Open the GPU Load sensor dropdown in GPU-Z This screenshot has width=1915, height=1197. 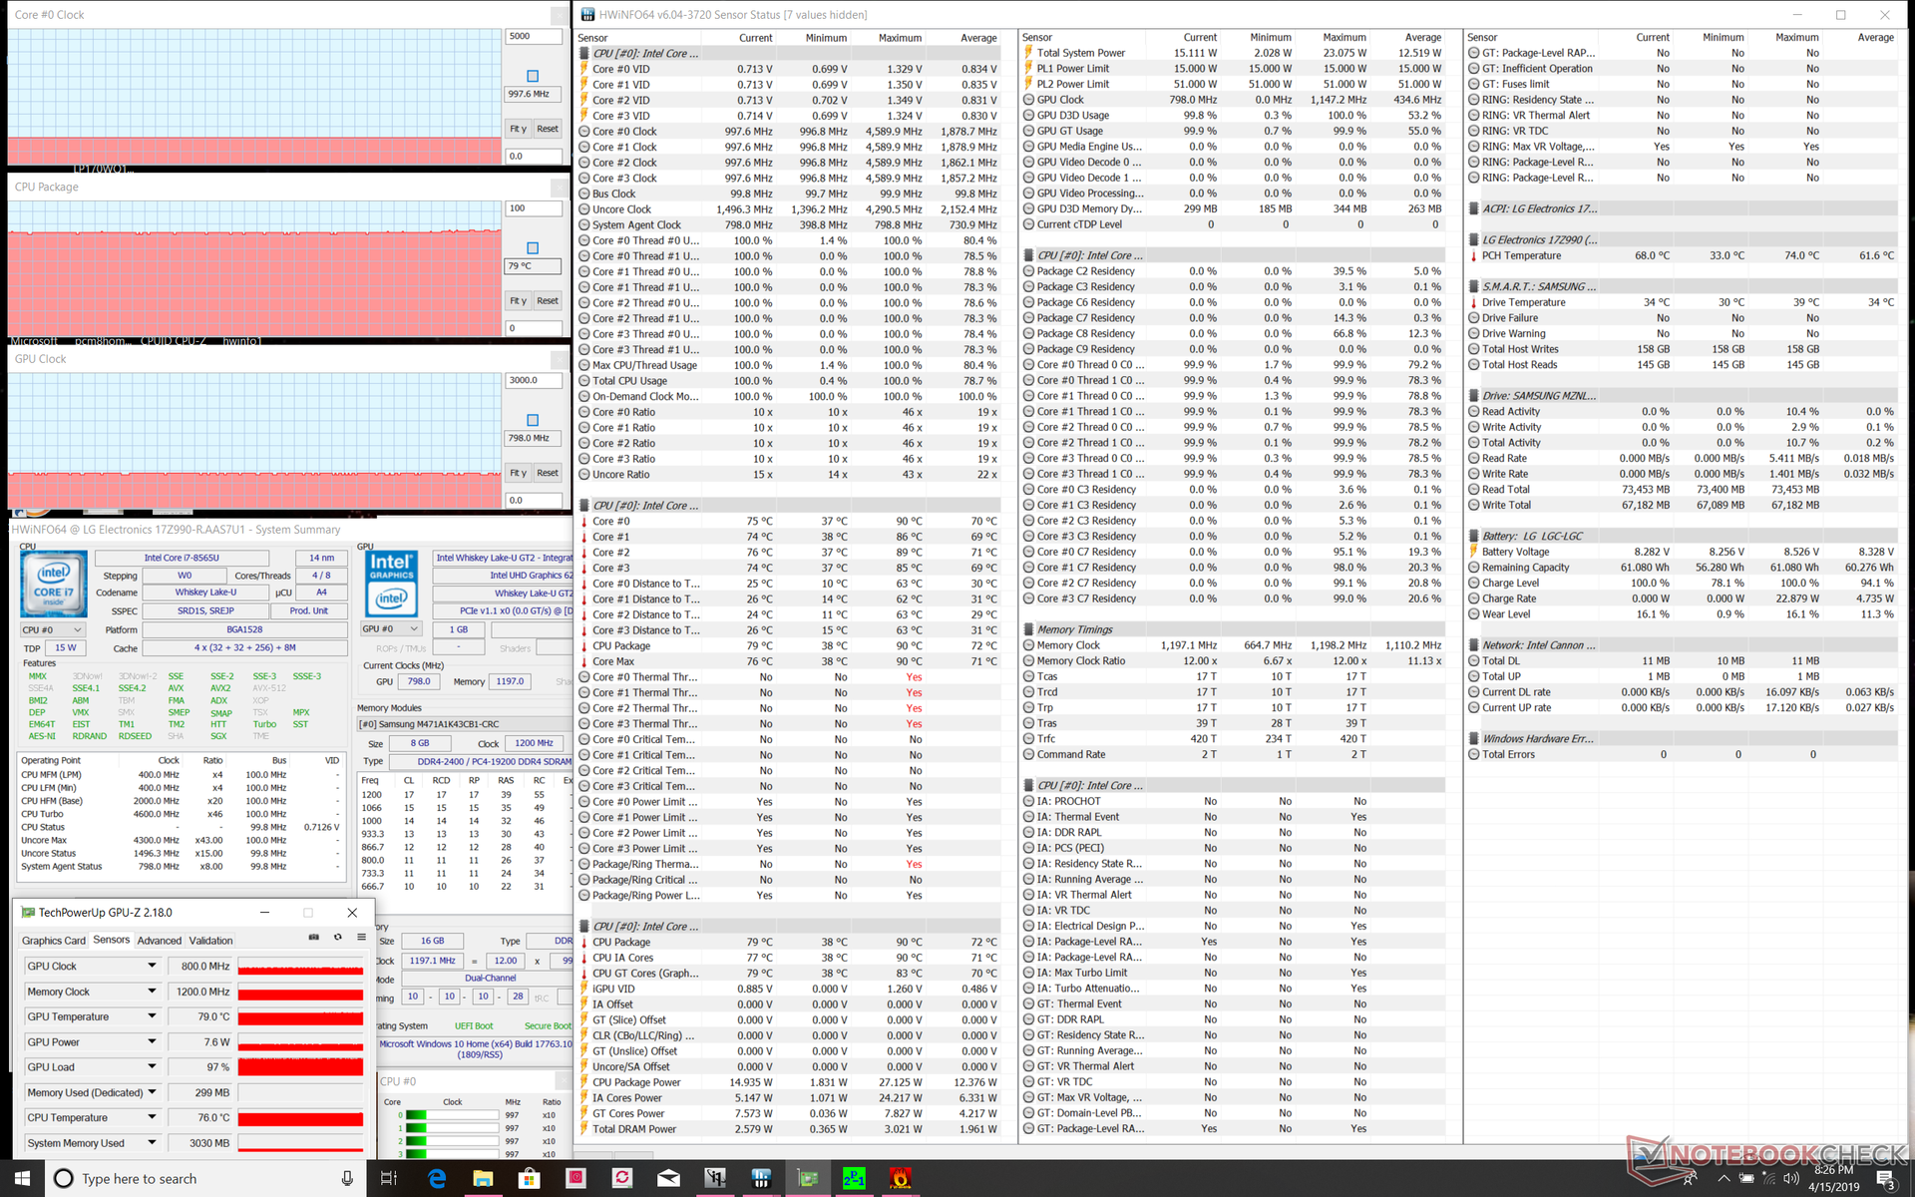(152, 1067)
